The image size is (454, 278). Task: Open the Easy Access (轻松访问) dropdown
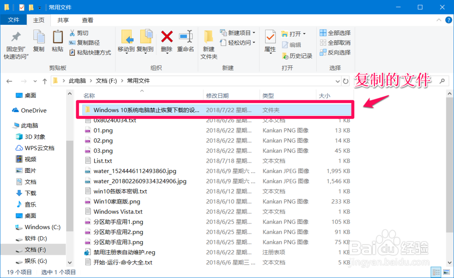pos(238,43)
